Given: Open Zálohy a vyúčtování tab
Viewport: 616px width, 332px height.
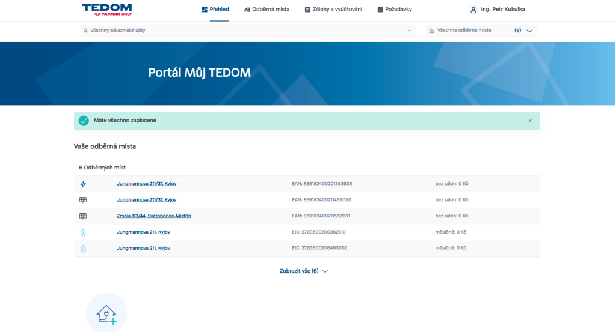Looking at the screenshot, I should click(x=333, y=10).
